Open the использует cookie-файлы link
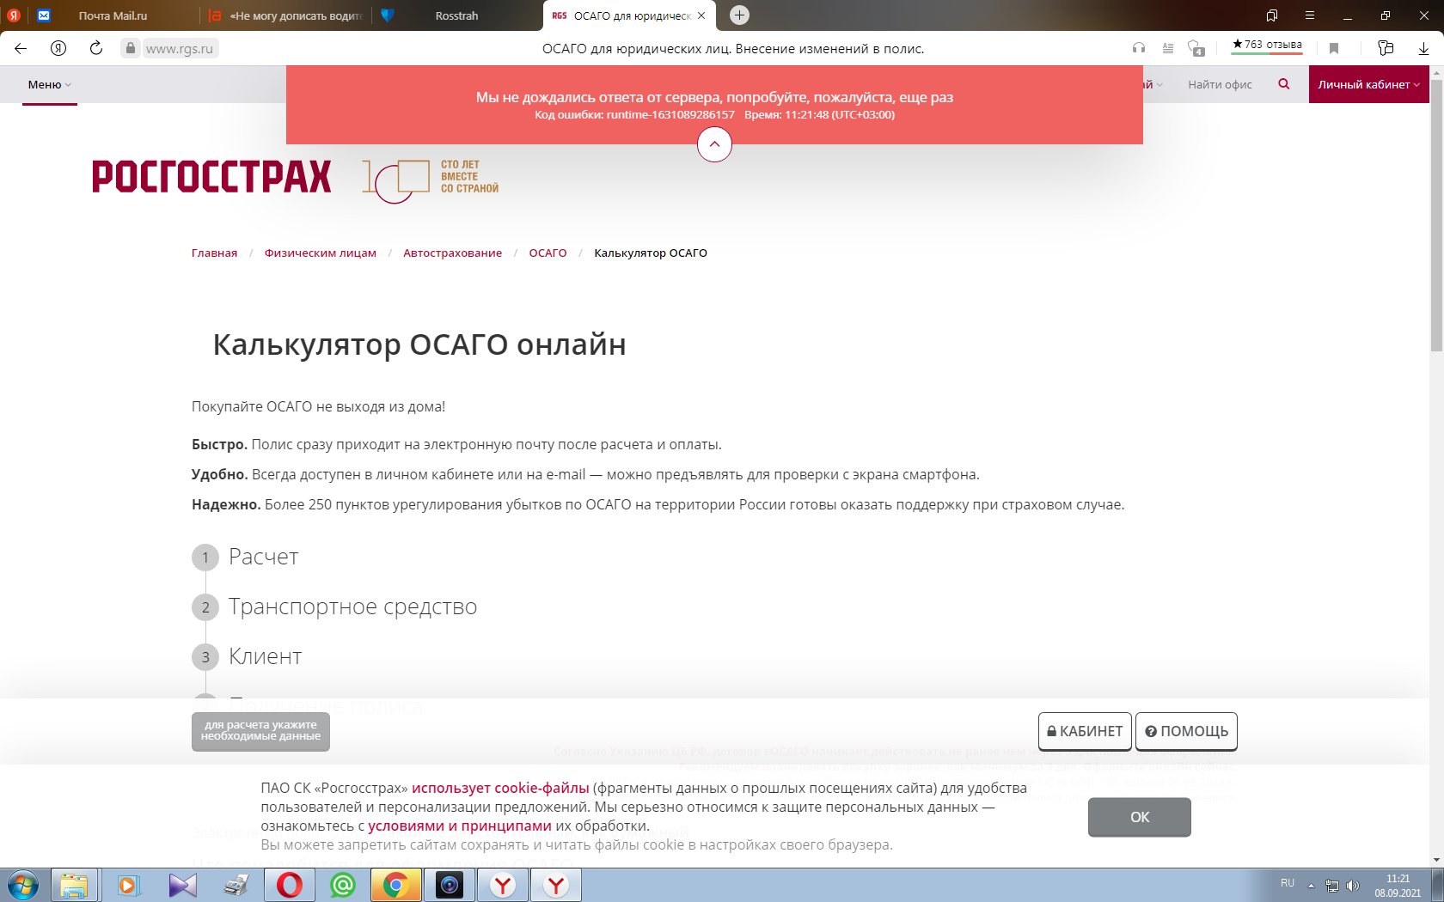Viewport: 1444px width, 902px height. coord(500,788)
